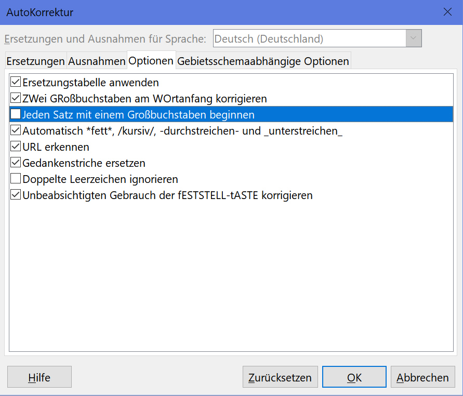The image size is (463, 396).
Task: Enable Jeden Satz mit einem Großbuchstaben beginnen
Action: click(x=16, y=114)
